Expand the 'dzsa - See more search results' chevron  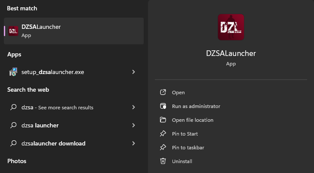point(134,107)
